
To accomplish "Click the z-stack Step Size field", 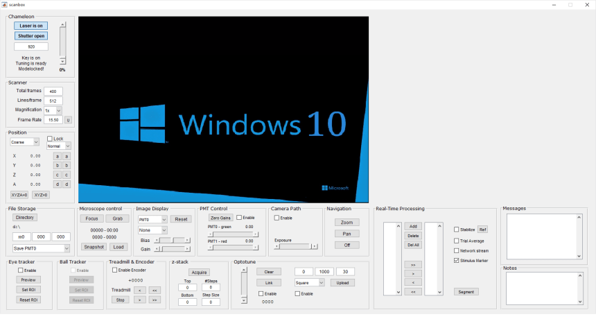I will tap(211, 302).
